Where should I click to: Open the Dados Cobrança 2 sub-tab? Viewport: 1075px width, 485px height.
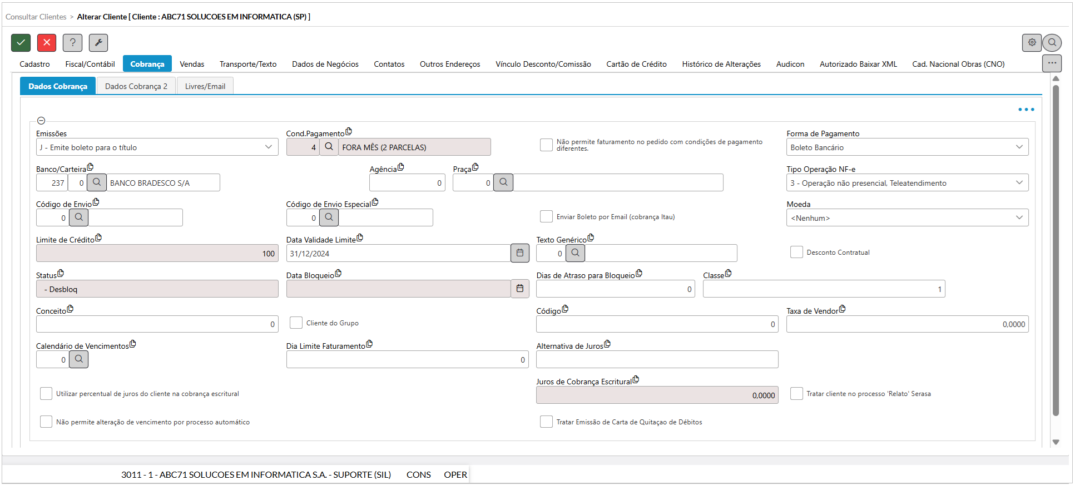click(136, 86)
